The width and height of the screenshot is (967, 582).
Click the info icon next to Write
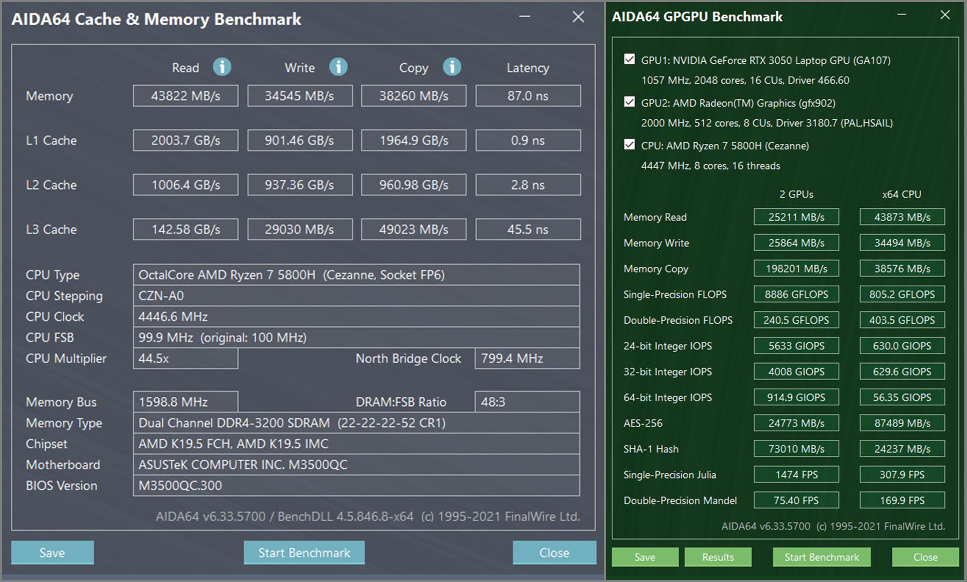338,67
